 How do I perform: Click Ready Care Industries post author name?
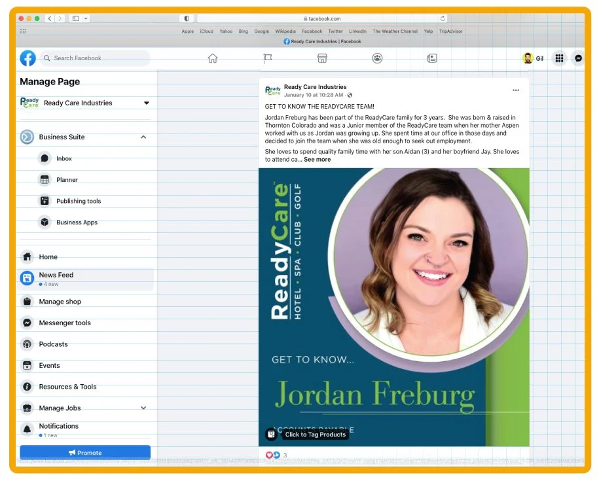315,87
